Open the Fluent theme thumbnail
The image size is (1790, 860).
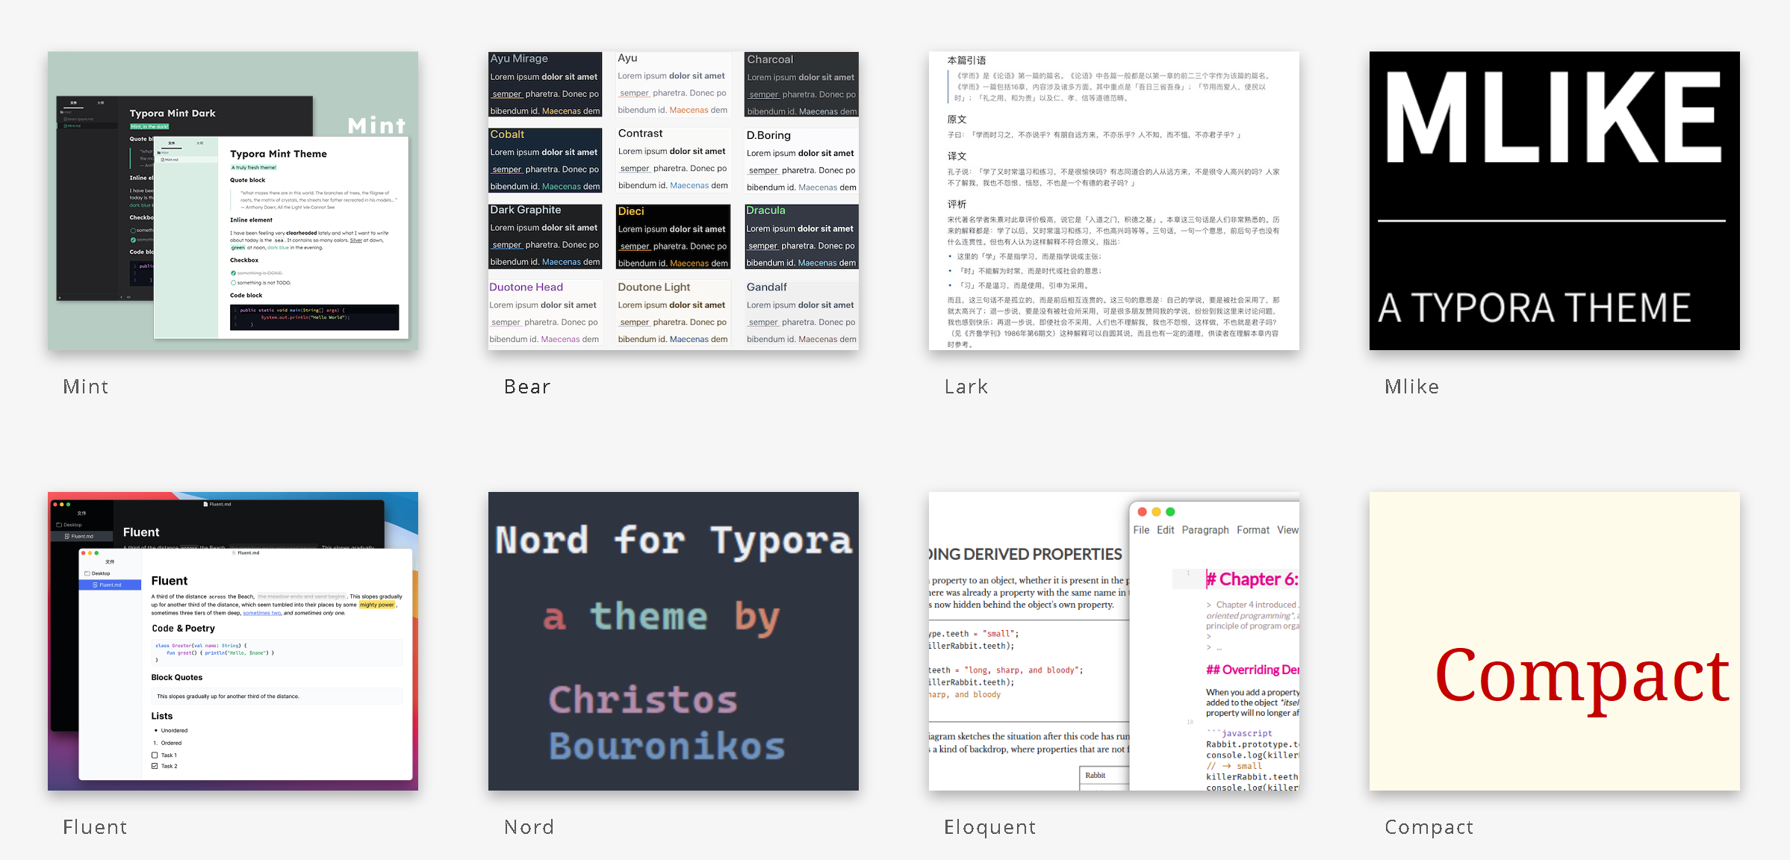(232, 641)
